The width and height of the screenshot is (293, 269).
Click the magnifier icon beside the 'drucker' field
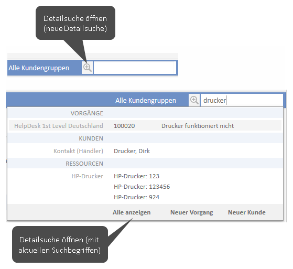pyautogui.click(x=194, y=100)
